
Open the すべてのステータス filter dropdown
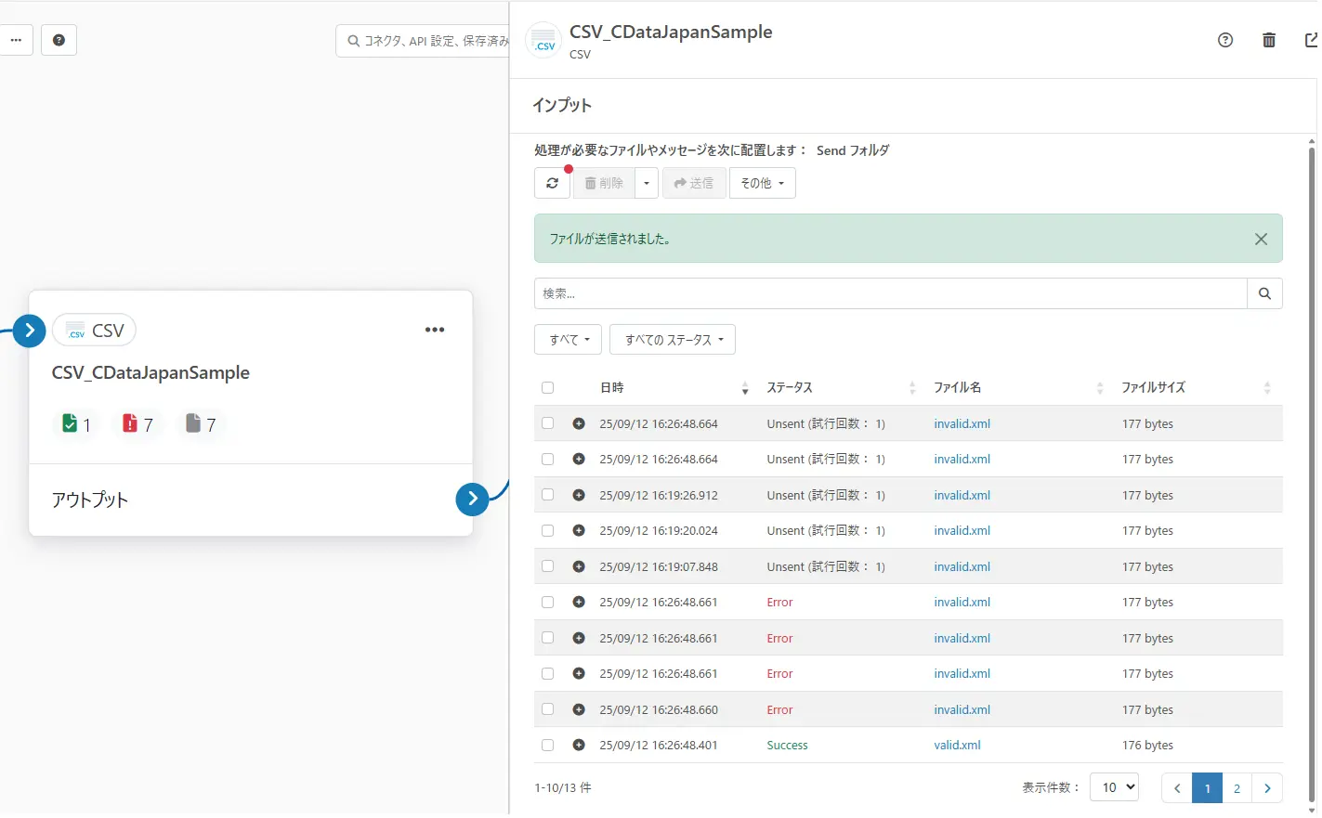[673, 340]
